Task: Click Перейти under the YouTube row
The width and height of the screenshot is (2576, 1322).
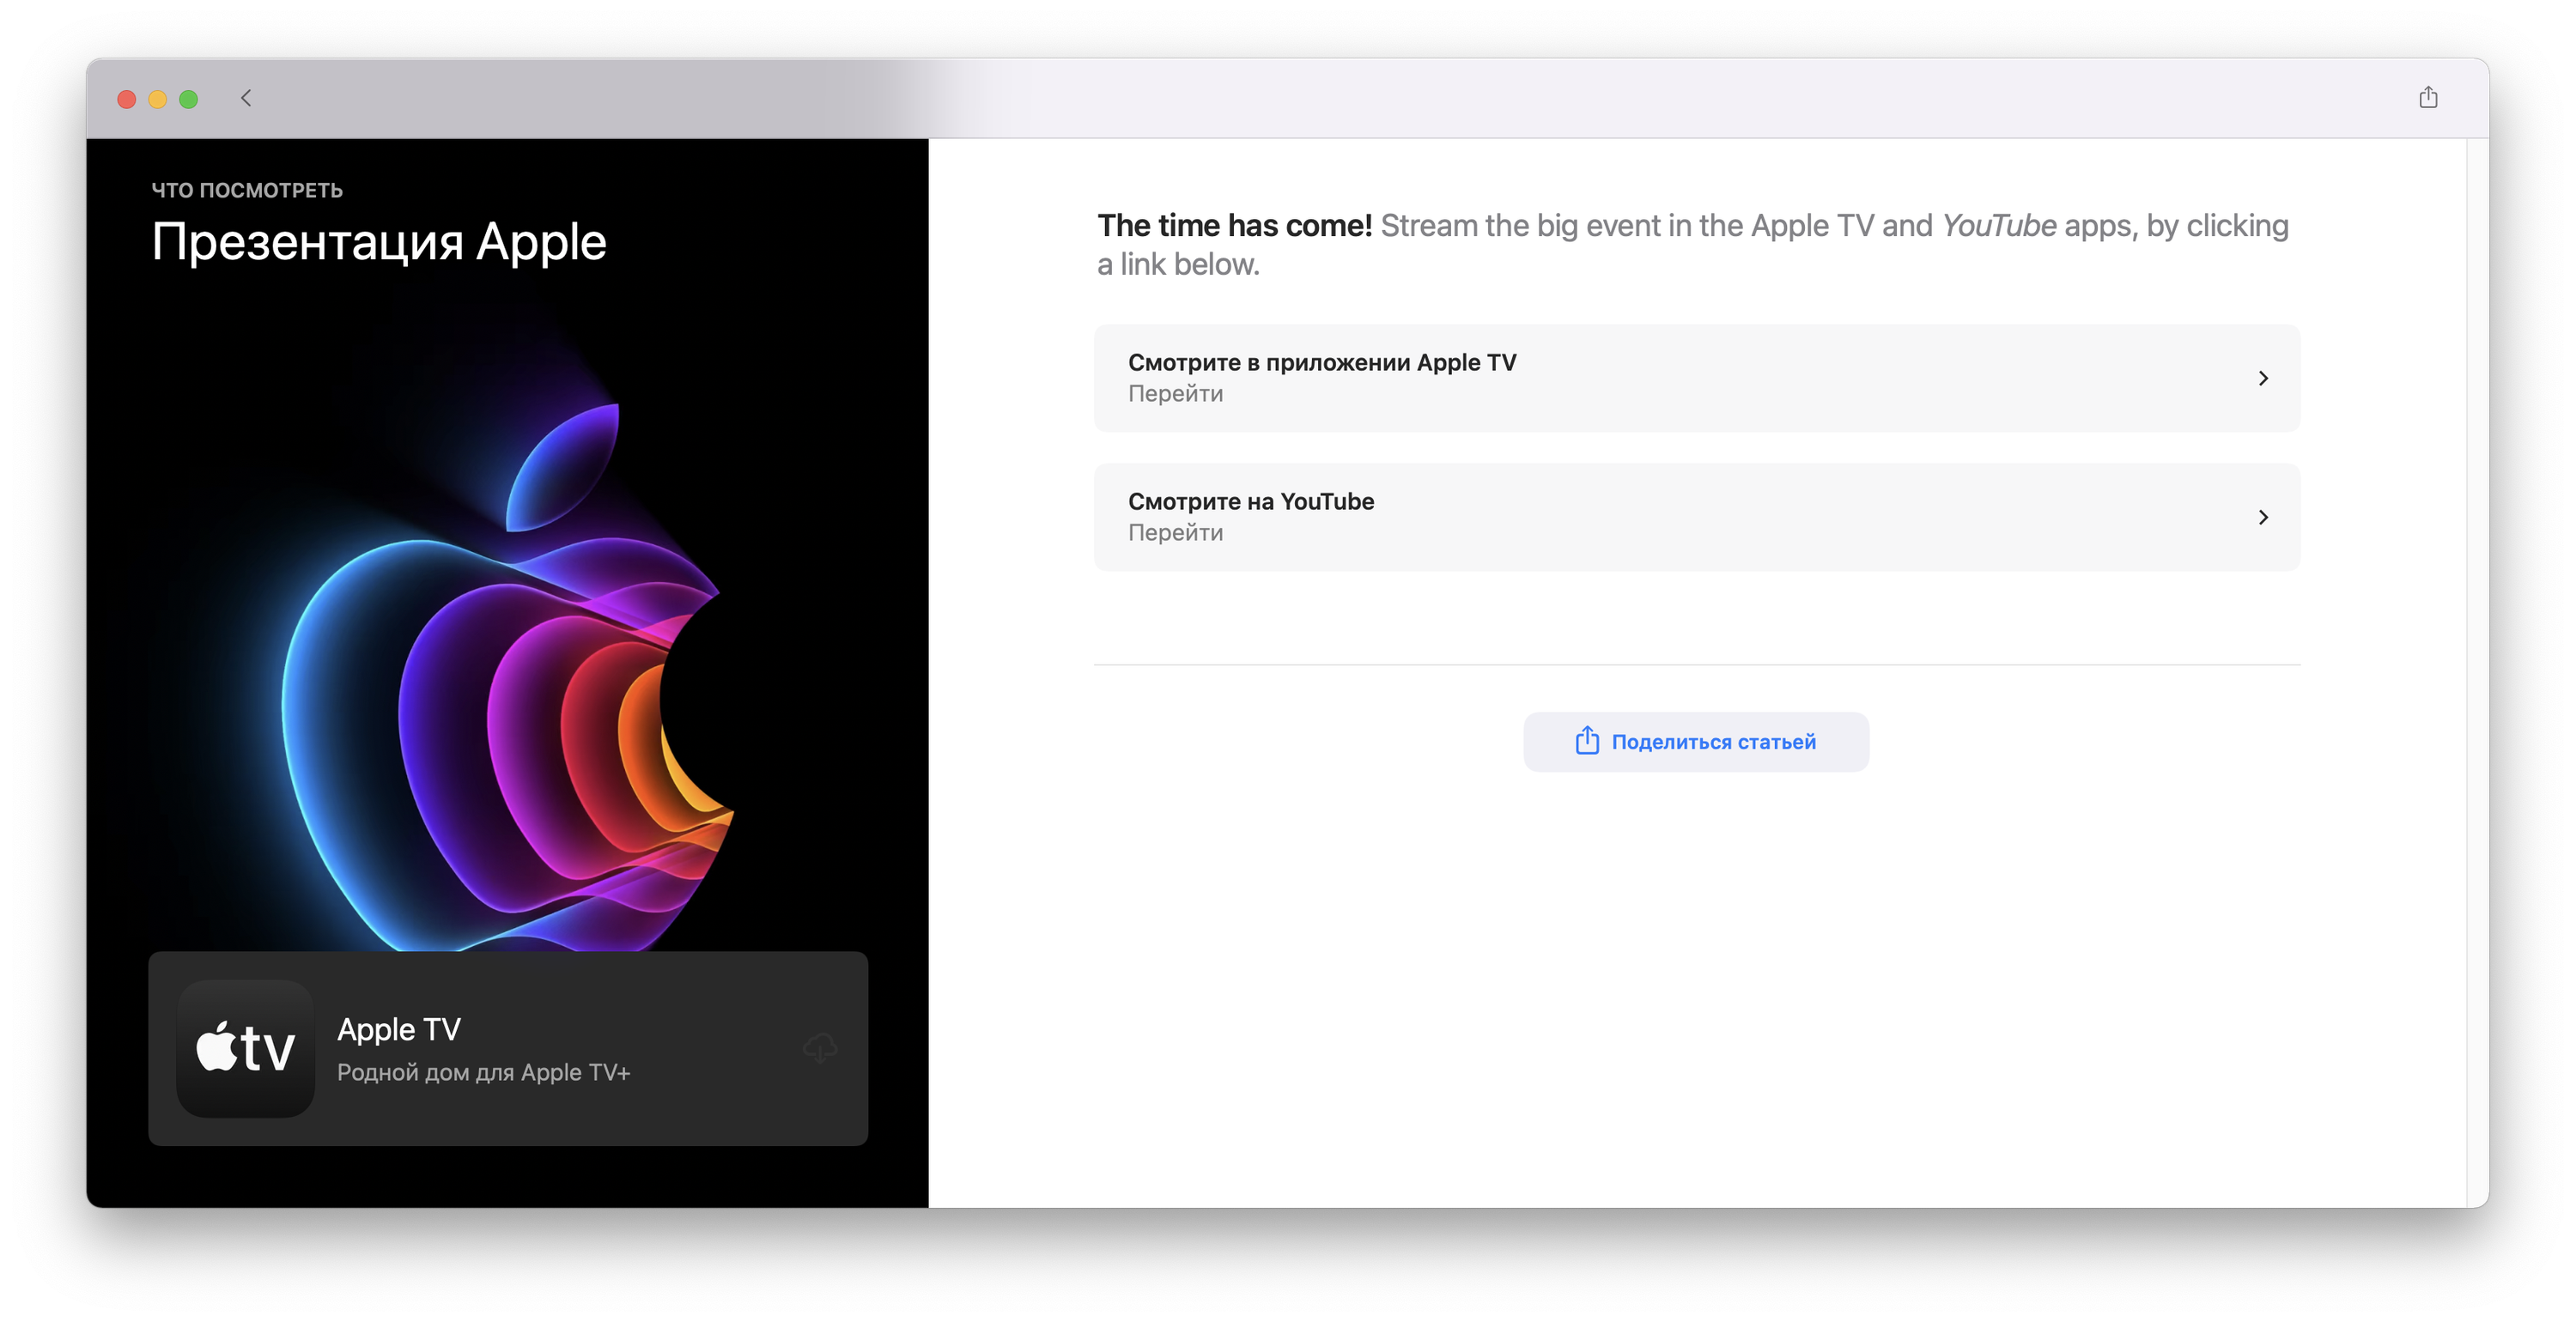Action: click(1175, 533)
